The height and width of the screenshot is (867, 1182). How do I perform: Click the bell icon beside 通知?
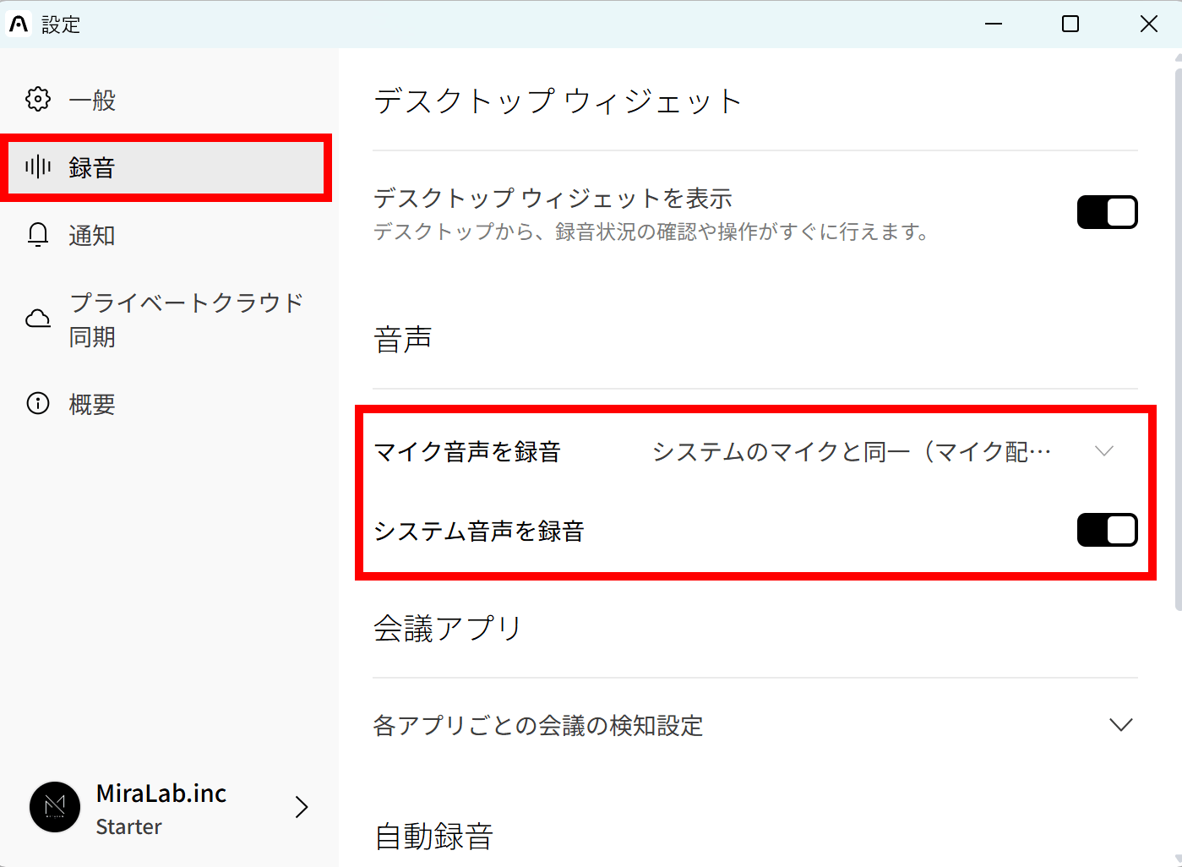(38, 235)
